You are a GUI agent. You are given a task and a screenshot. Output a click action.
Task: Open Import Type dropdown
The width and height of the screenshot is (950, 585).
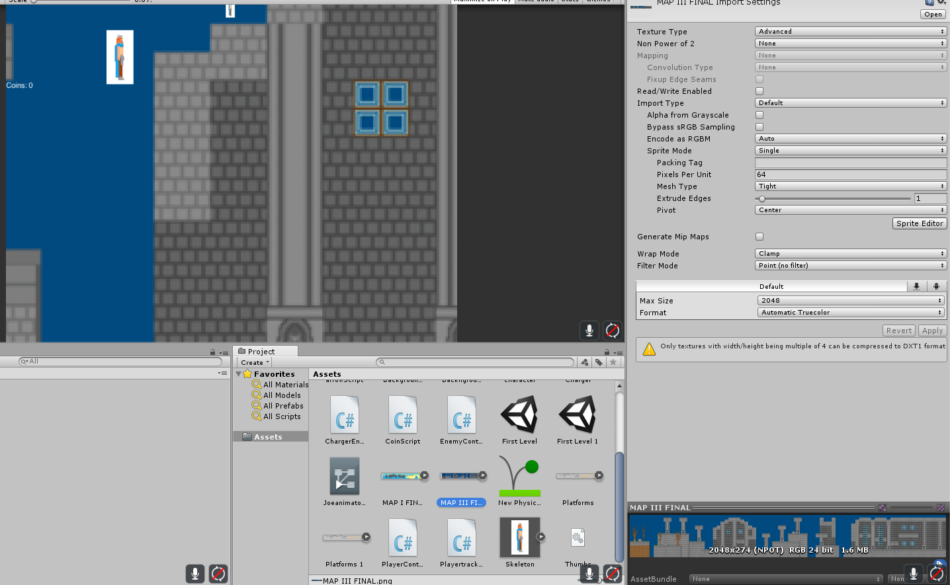tap(851, 103)
